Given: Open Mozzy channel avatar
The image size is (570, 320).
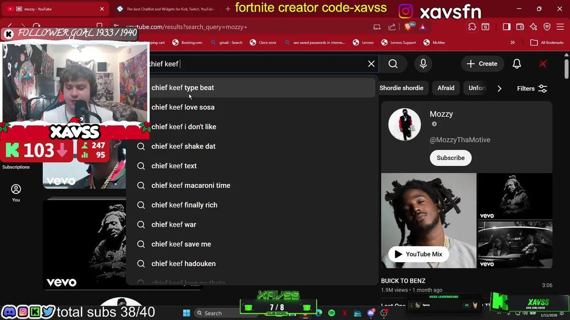Looking at the screenshot, I should [404, 124].
